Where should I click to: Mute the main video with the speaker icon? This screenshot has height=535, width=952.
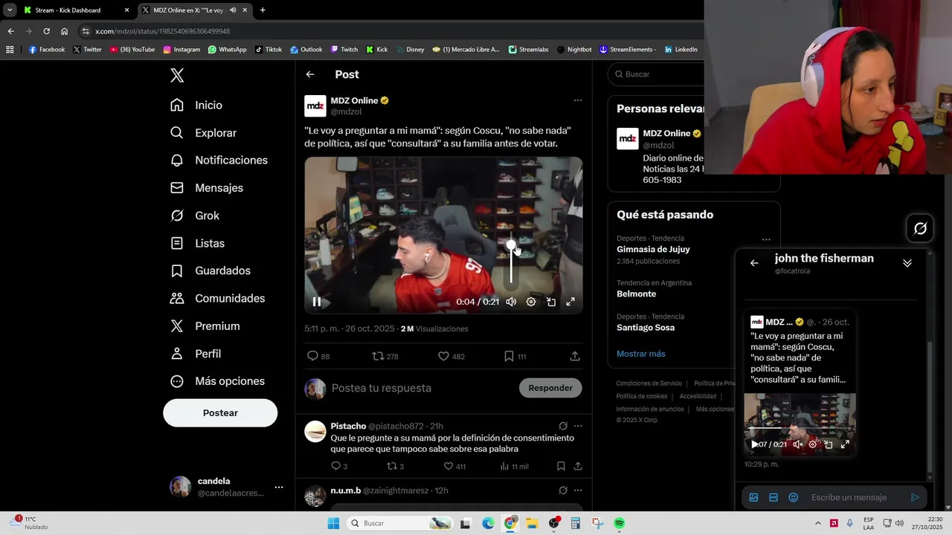[511, 302]
